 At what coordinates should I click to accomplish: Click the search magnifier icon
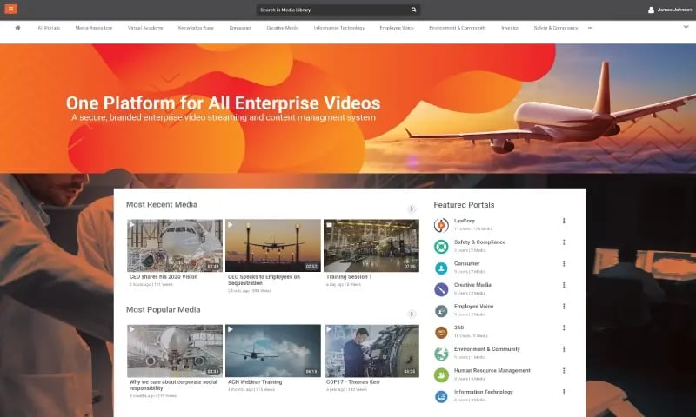(x=413, y=10)
